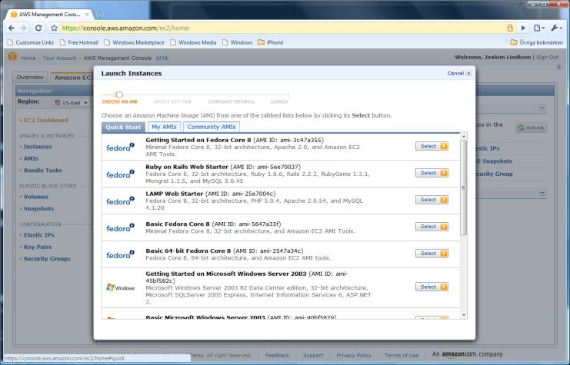
Task: Click the browser forward arrow
Action: [24, 28]
